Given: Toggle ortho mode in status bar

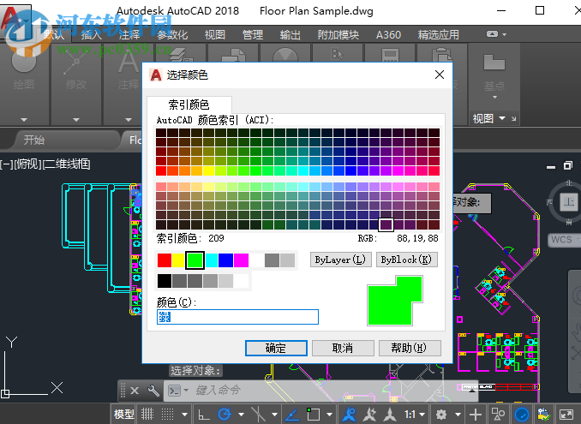Looking at the screenshot, I should (x=203, y=414).
